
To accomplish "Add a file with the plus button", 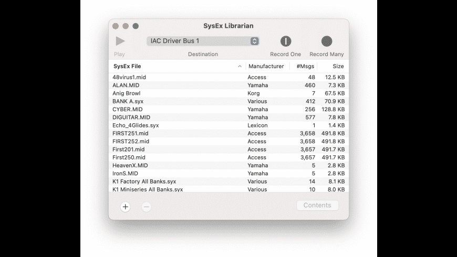I will point(126,207).
